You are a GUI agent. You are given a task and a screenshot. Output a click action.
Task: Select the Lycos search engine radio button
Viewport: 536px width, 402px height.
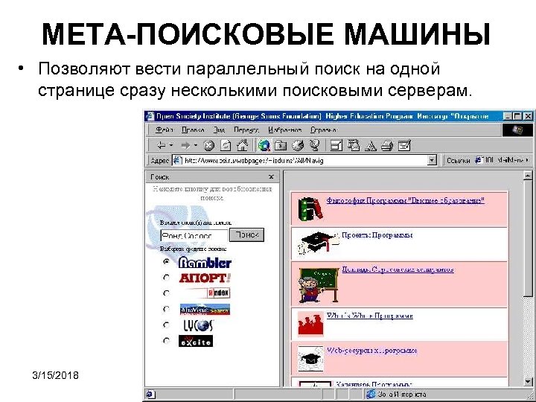tap(167, 325)
